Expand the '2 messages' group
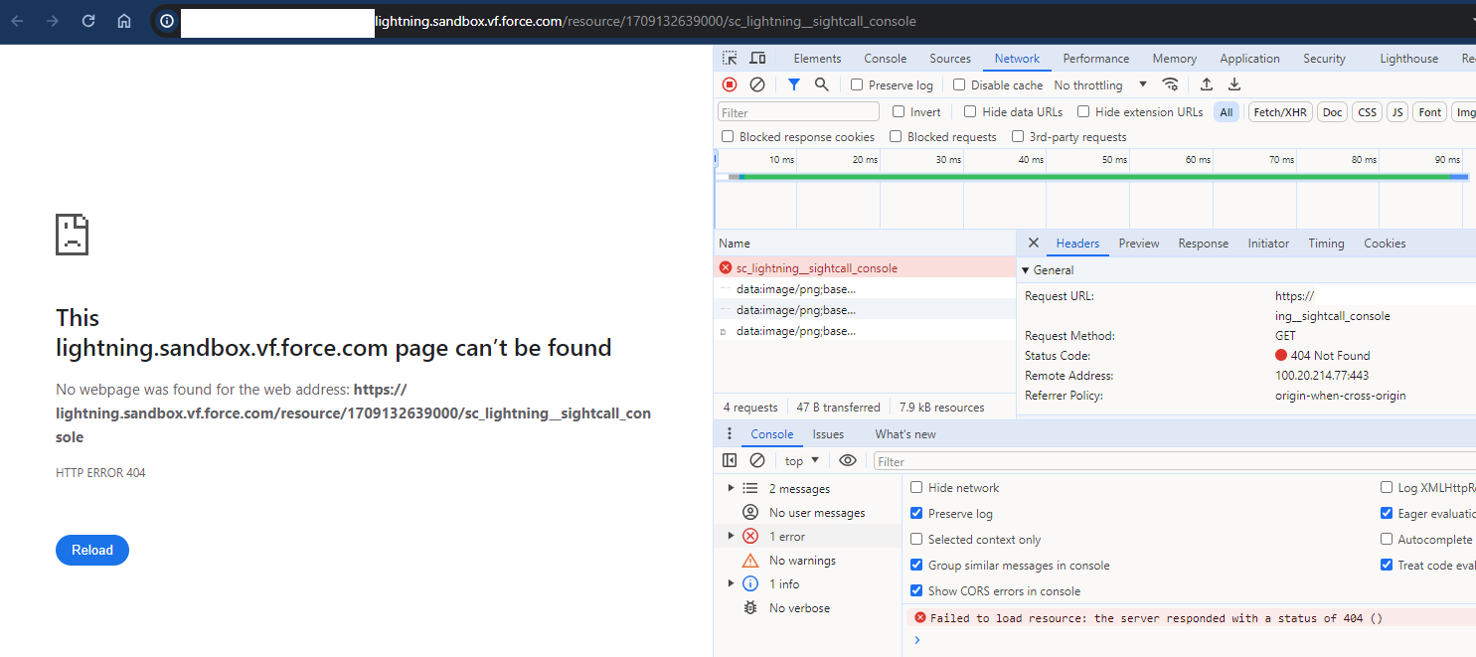1476x657 pixels. [732, 488]
